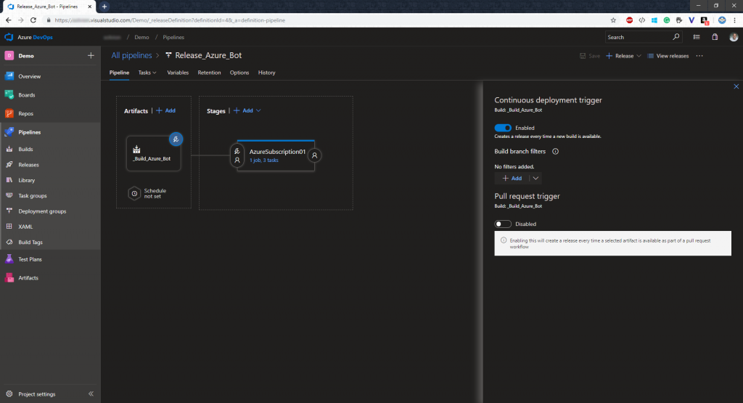Click All pipelines breadcrumb link

pyautogui.click(x=132, y=55)
